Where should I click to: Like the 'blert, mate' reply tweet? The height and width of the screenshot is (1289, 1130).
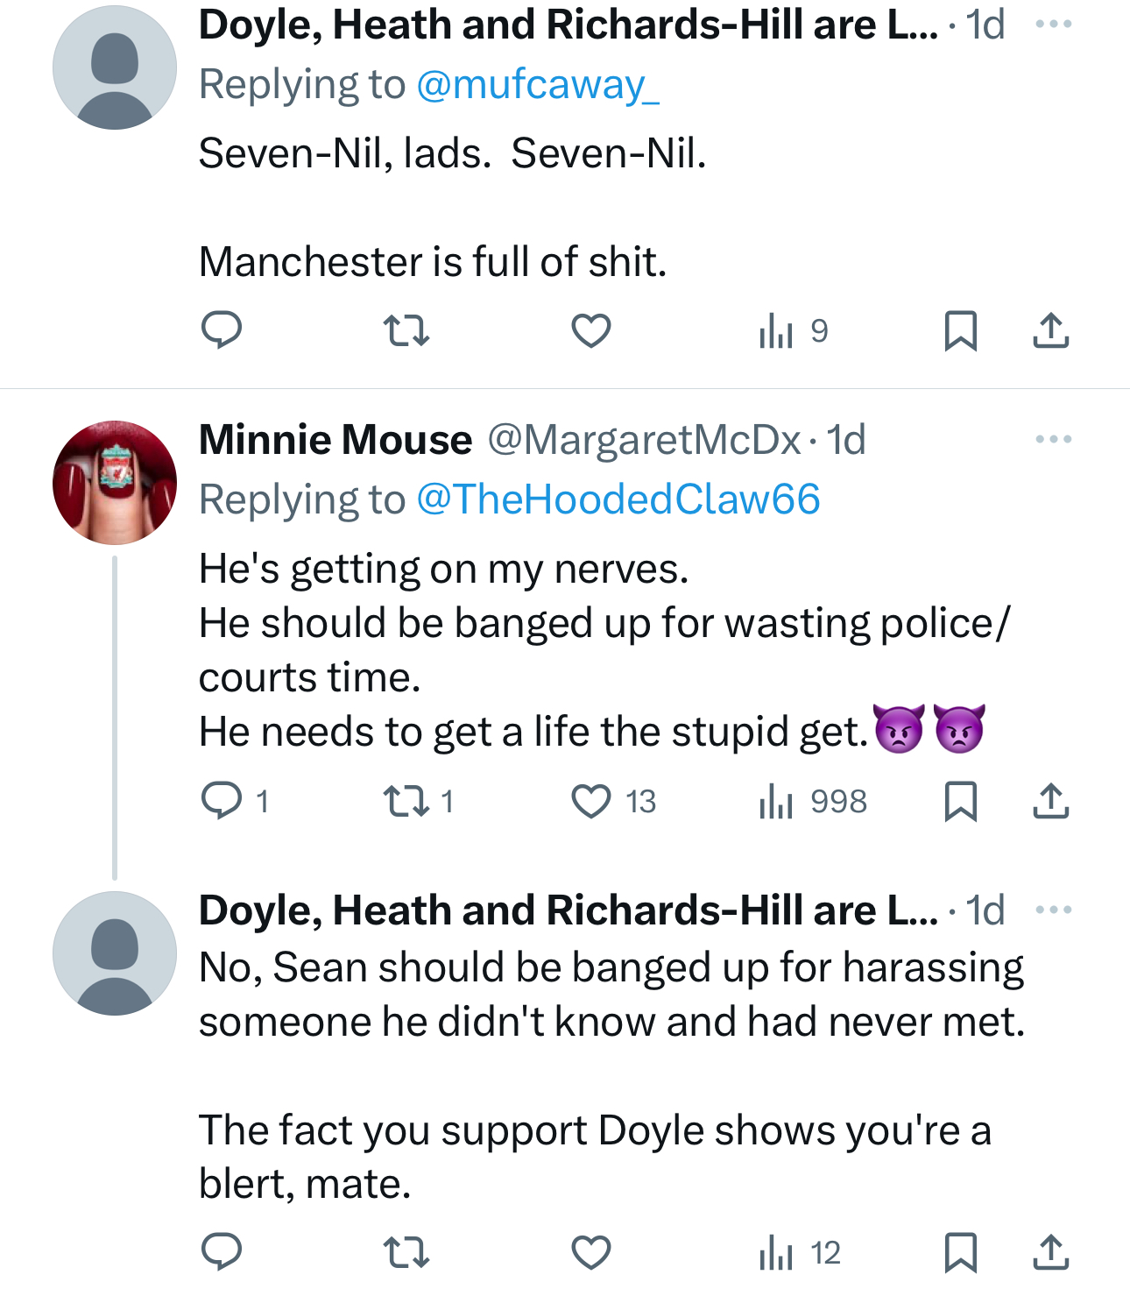click(591, 1252)
